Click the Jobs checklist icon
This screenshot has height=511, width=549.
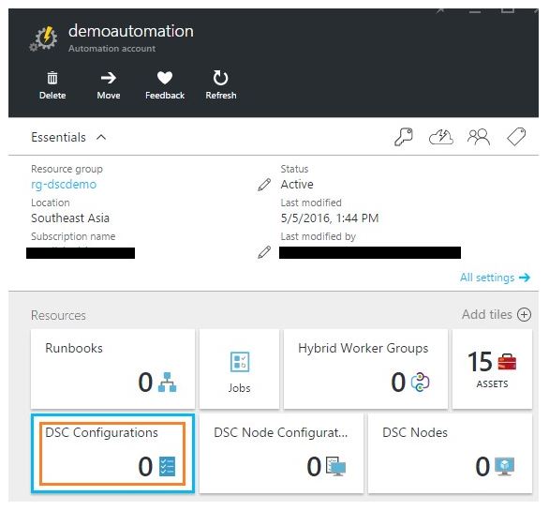coord(240,362)
